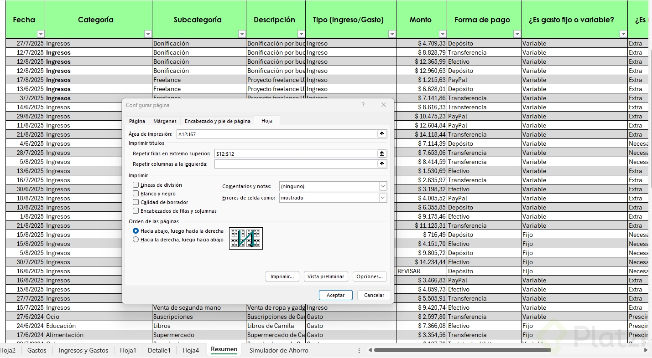The width and height of the screenshot is (652, 358).
Task: Open the Ingresos y Gastos sheet tab
Action: click(83, 350)
